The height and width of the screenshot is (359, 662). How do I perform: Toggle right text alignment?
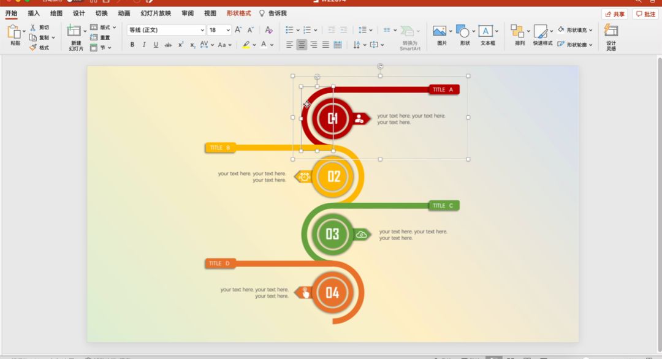pos(314,44)
